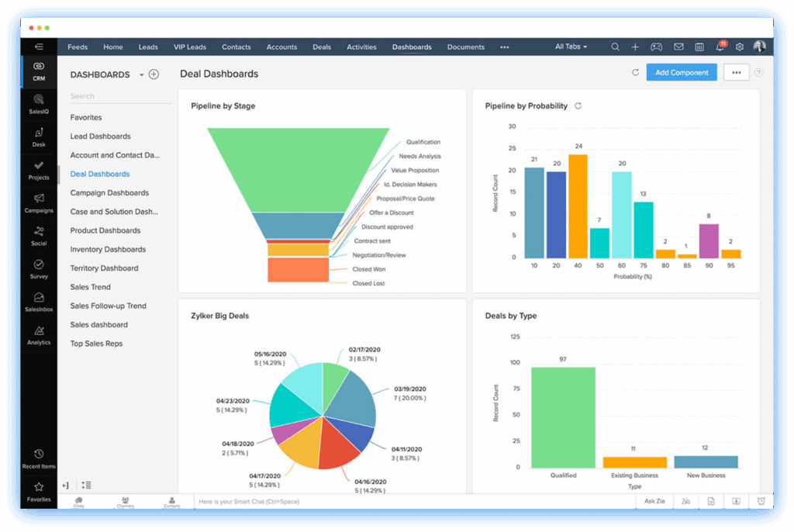
Task: Open Campaign Dashboards in the list
Action: [x=109, y=192]
